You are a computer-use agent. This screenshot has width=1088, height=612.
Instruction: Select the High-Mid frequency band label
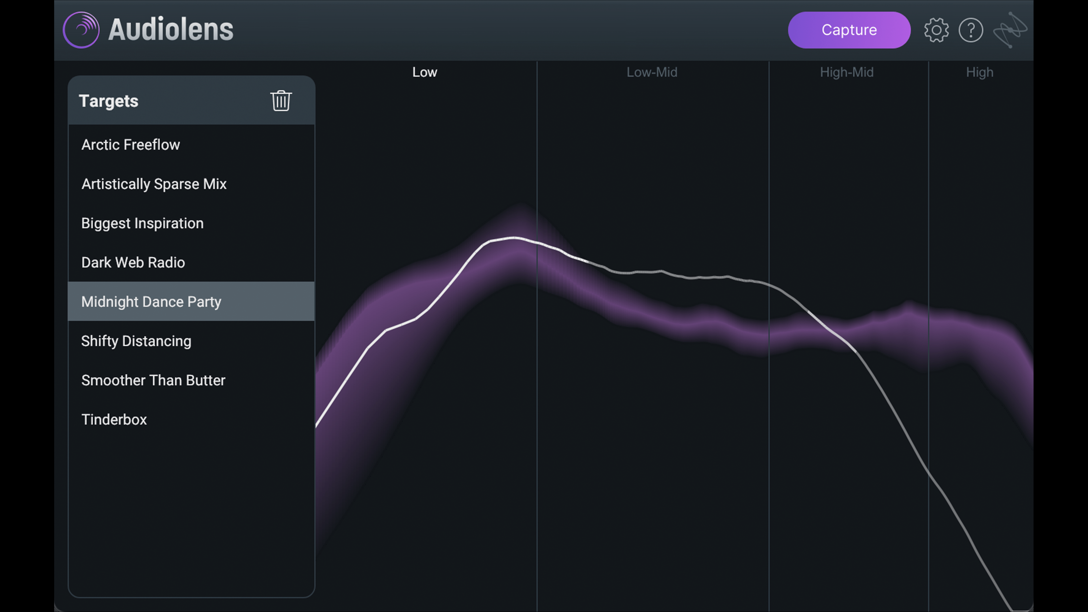click(x=846, y=72)
